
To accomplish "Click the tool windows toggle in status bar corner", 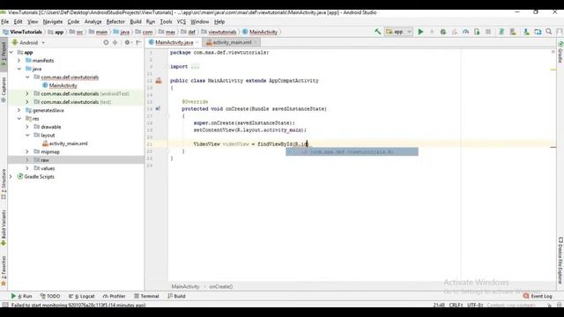I will (5, 305).
